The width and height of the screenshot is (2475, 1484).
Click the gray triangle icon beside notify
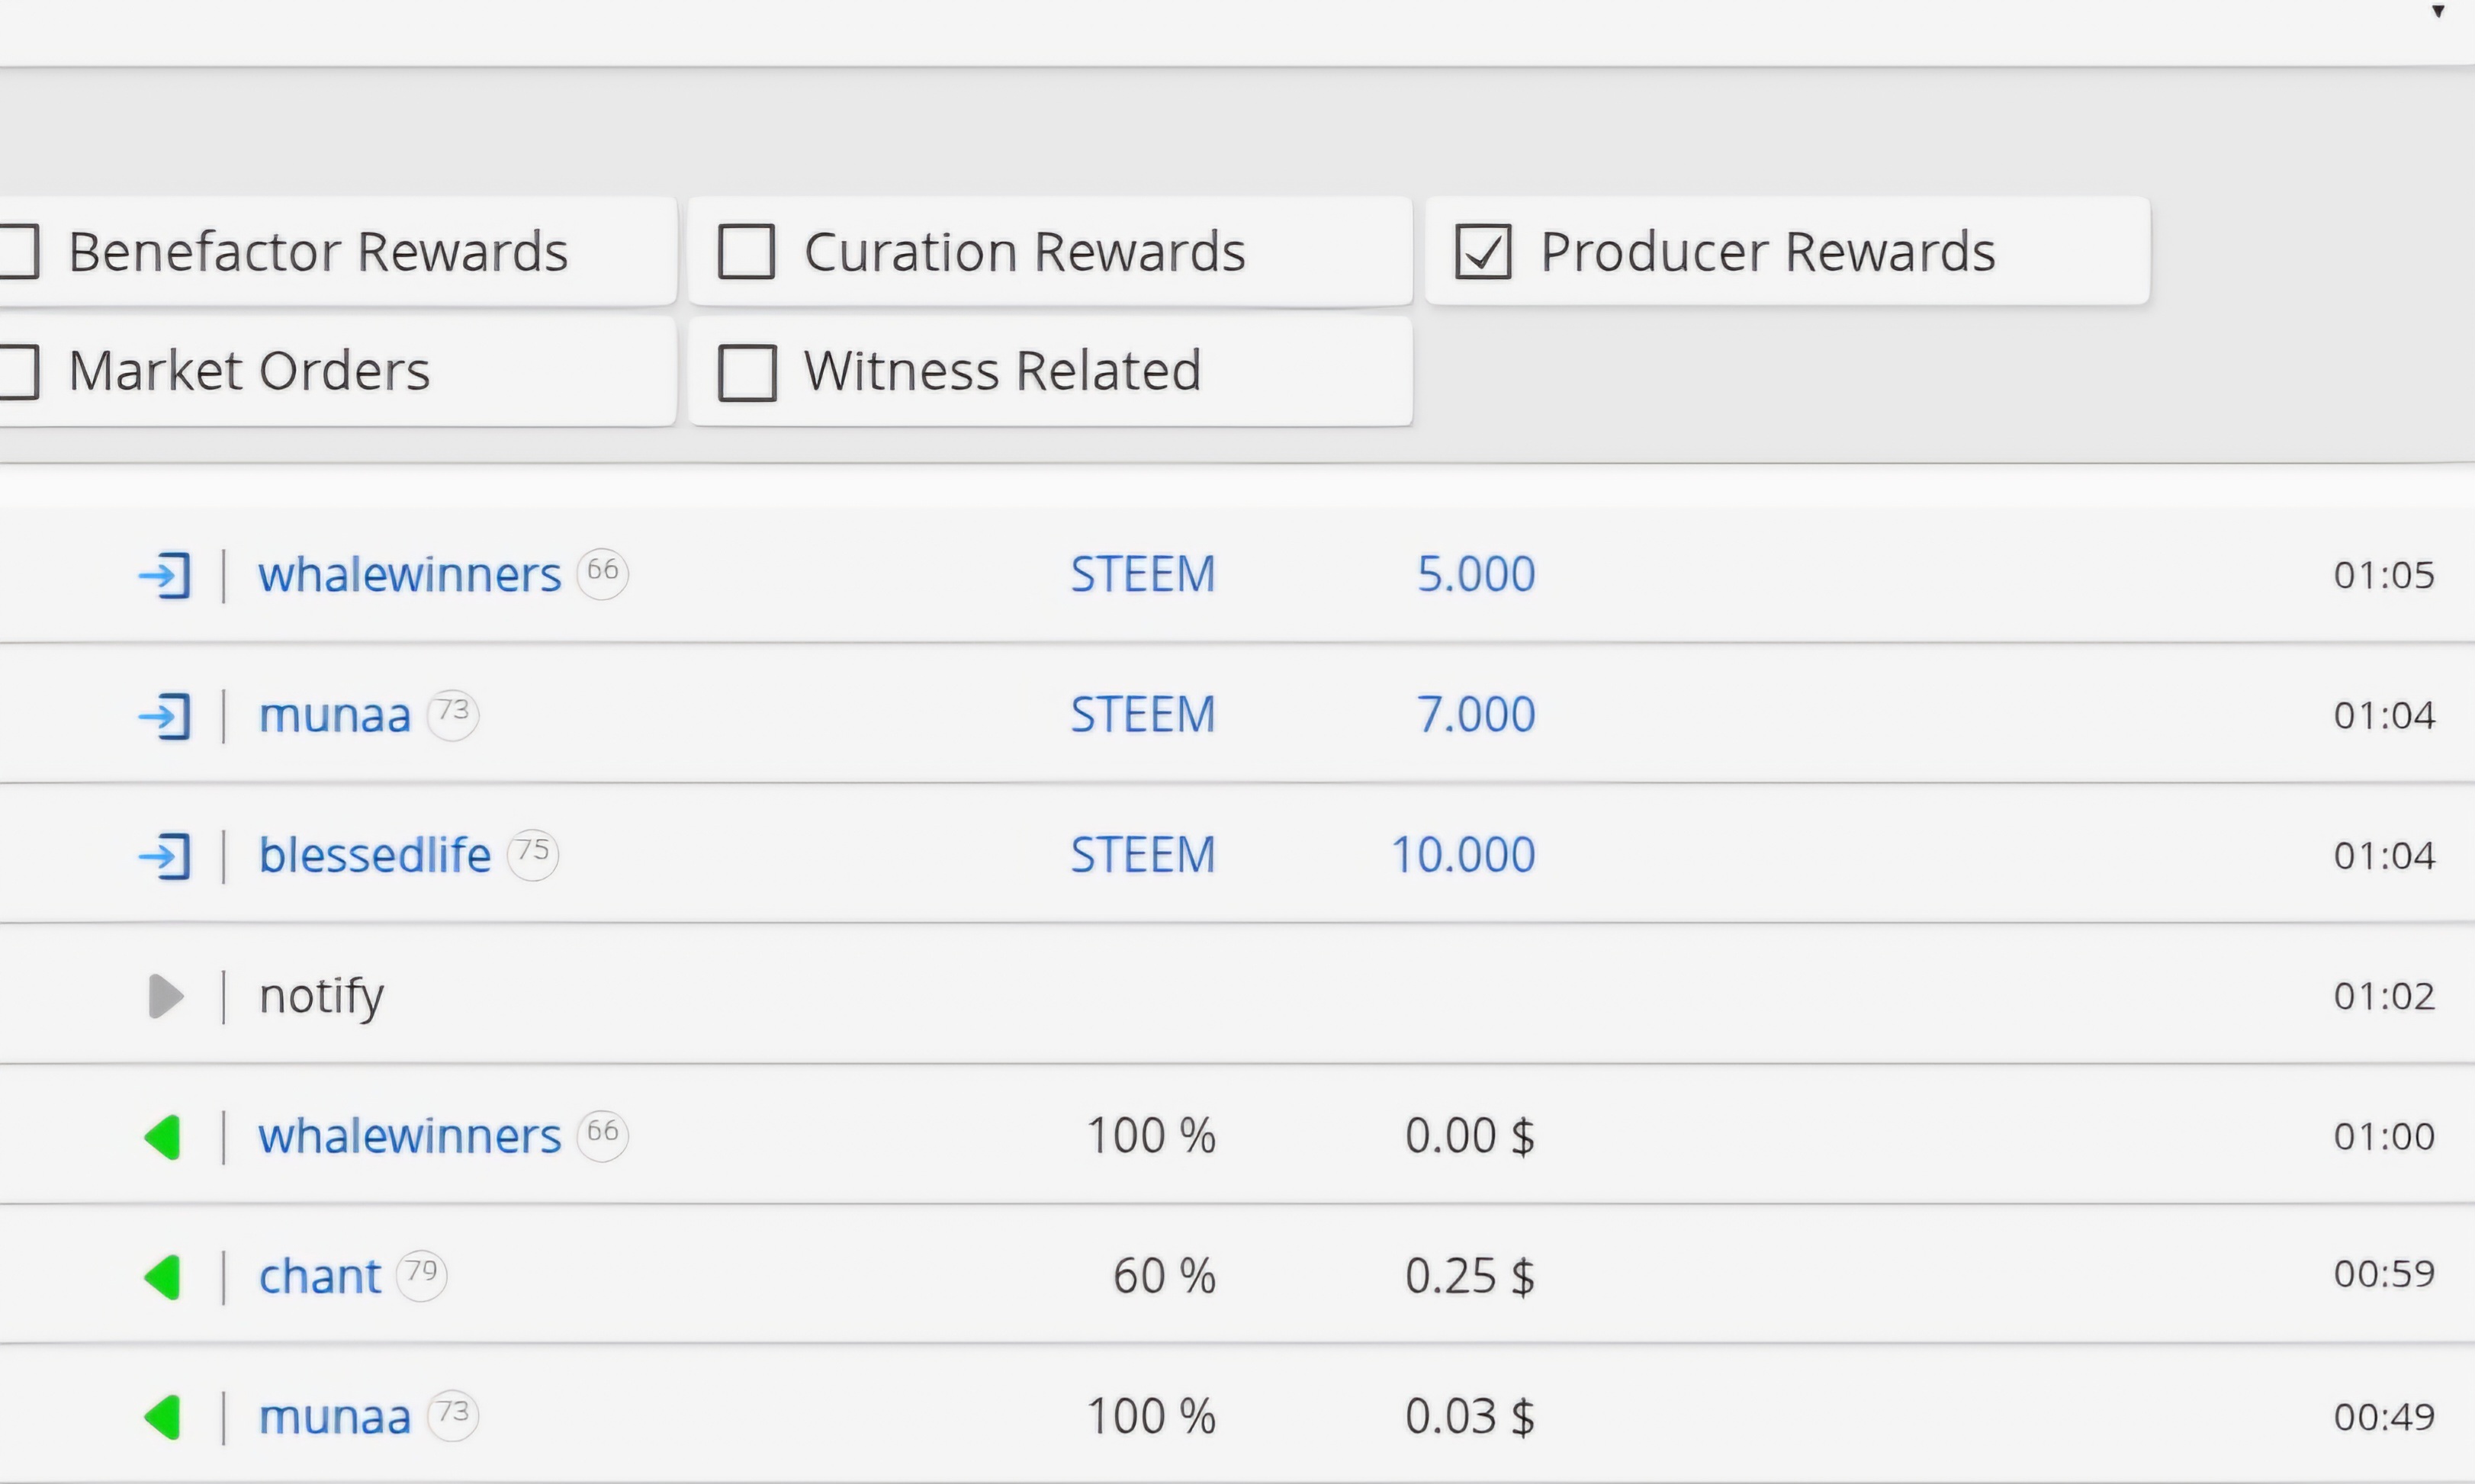click(165, 996)
